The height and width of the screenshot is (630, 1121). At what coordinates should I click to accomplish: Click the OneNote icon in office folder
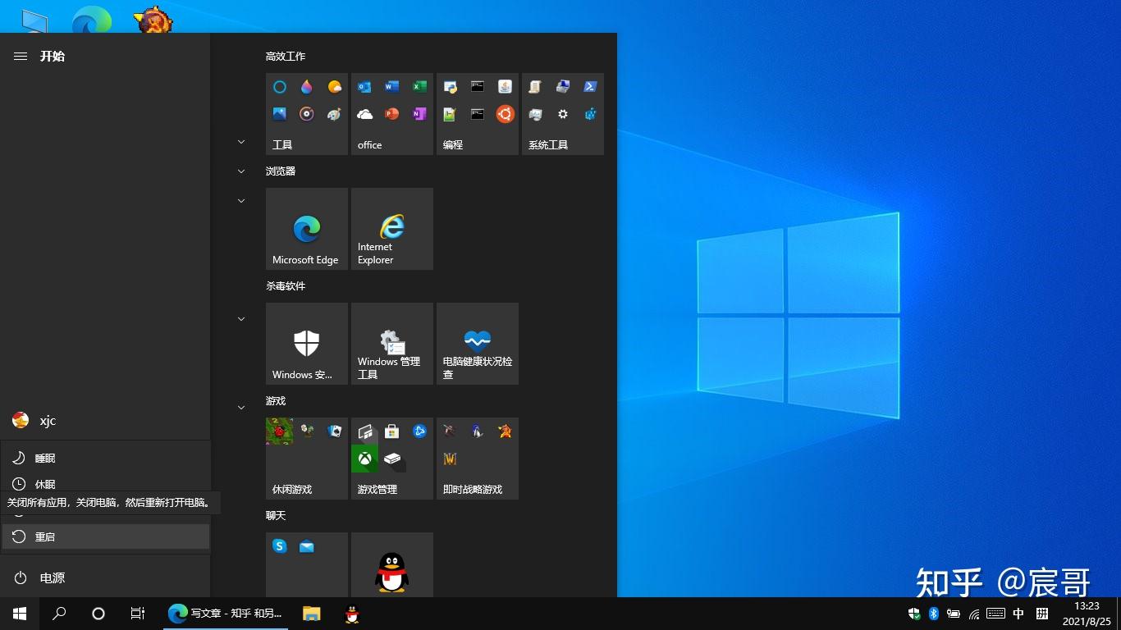tap(419, 114)
